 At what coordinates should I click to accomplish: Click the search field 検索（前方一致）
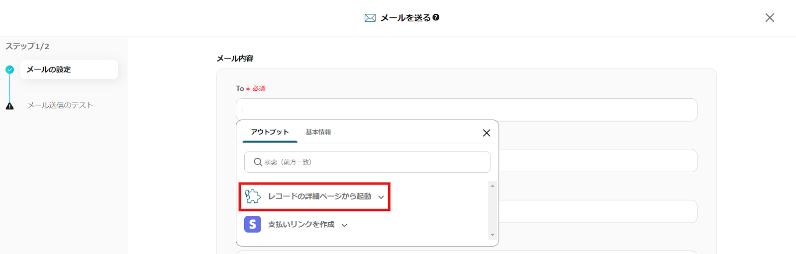tap(367, 162)
